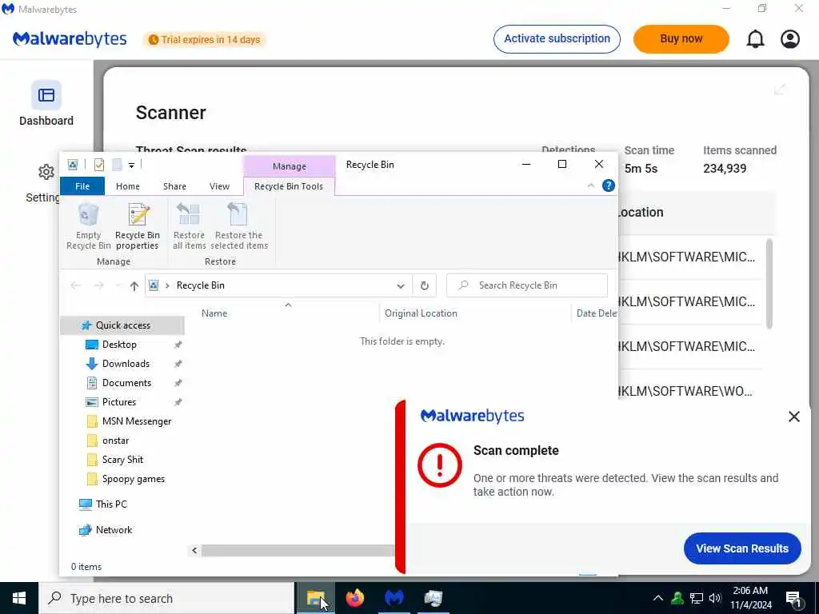The image size is (819, 614).
Task: Click the Search Recycle Bin field
Action: (526, 285)
